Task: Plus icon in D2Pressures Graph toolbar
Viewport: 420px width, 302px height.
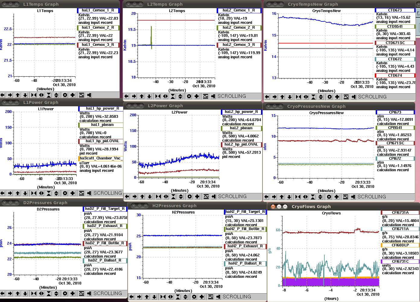Action: 73,294
